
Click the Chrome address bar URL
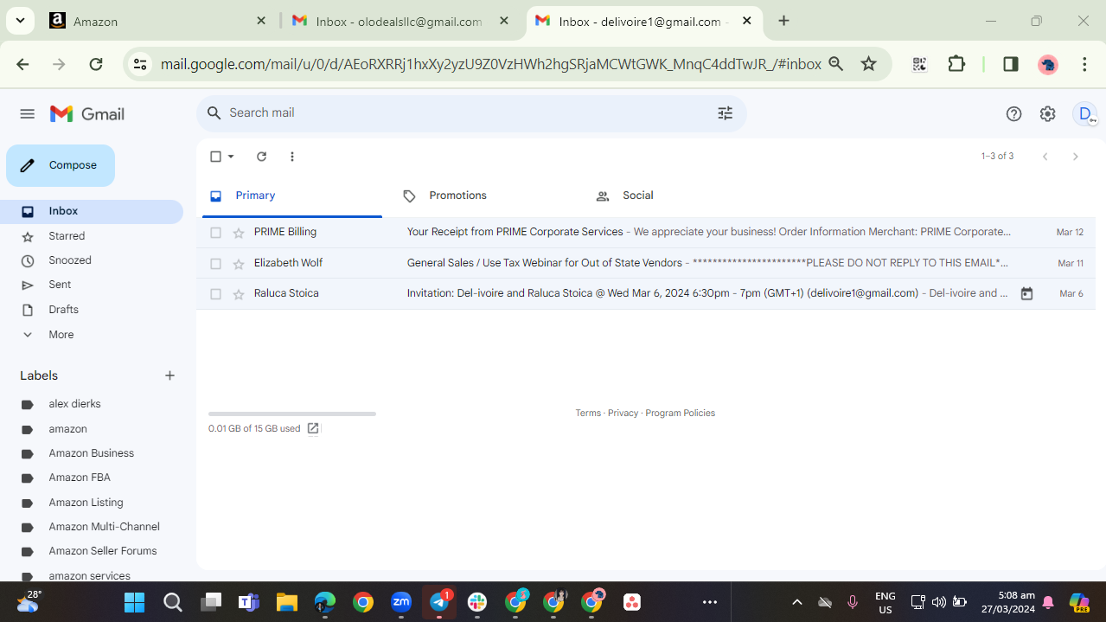490,64
